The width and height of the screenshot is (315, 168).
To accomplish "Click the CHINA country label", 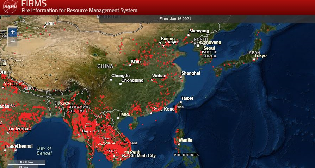I will (105, 67).
